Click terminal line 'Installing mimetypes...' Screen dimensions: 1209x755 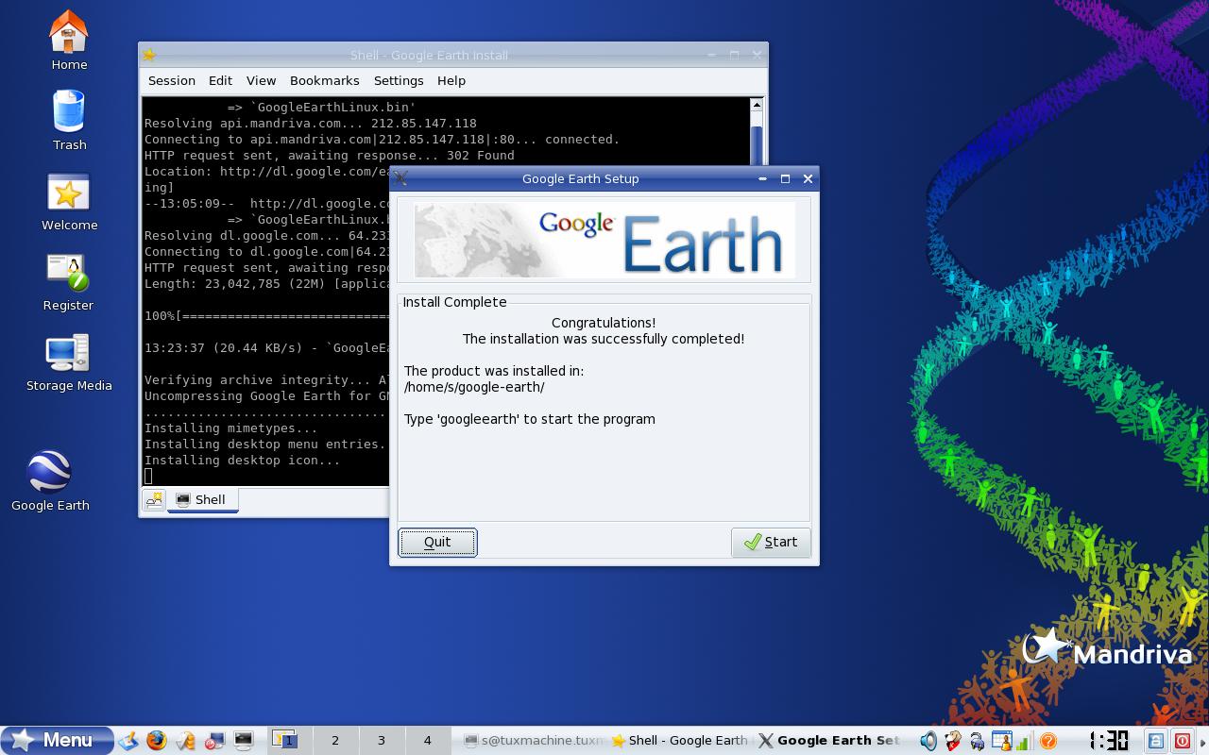[231, 428]
